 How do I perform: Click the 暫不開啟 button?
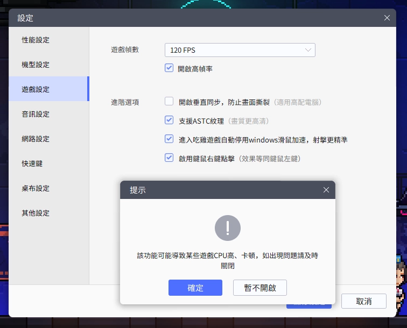[x=259, y=288]
